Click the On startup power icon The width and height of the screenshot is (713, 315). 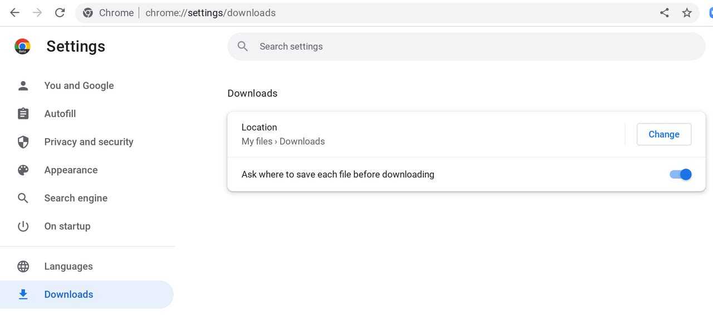pyautogui.click(x=23, y=227)
